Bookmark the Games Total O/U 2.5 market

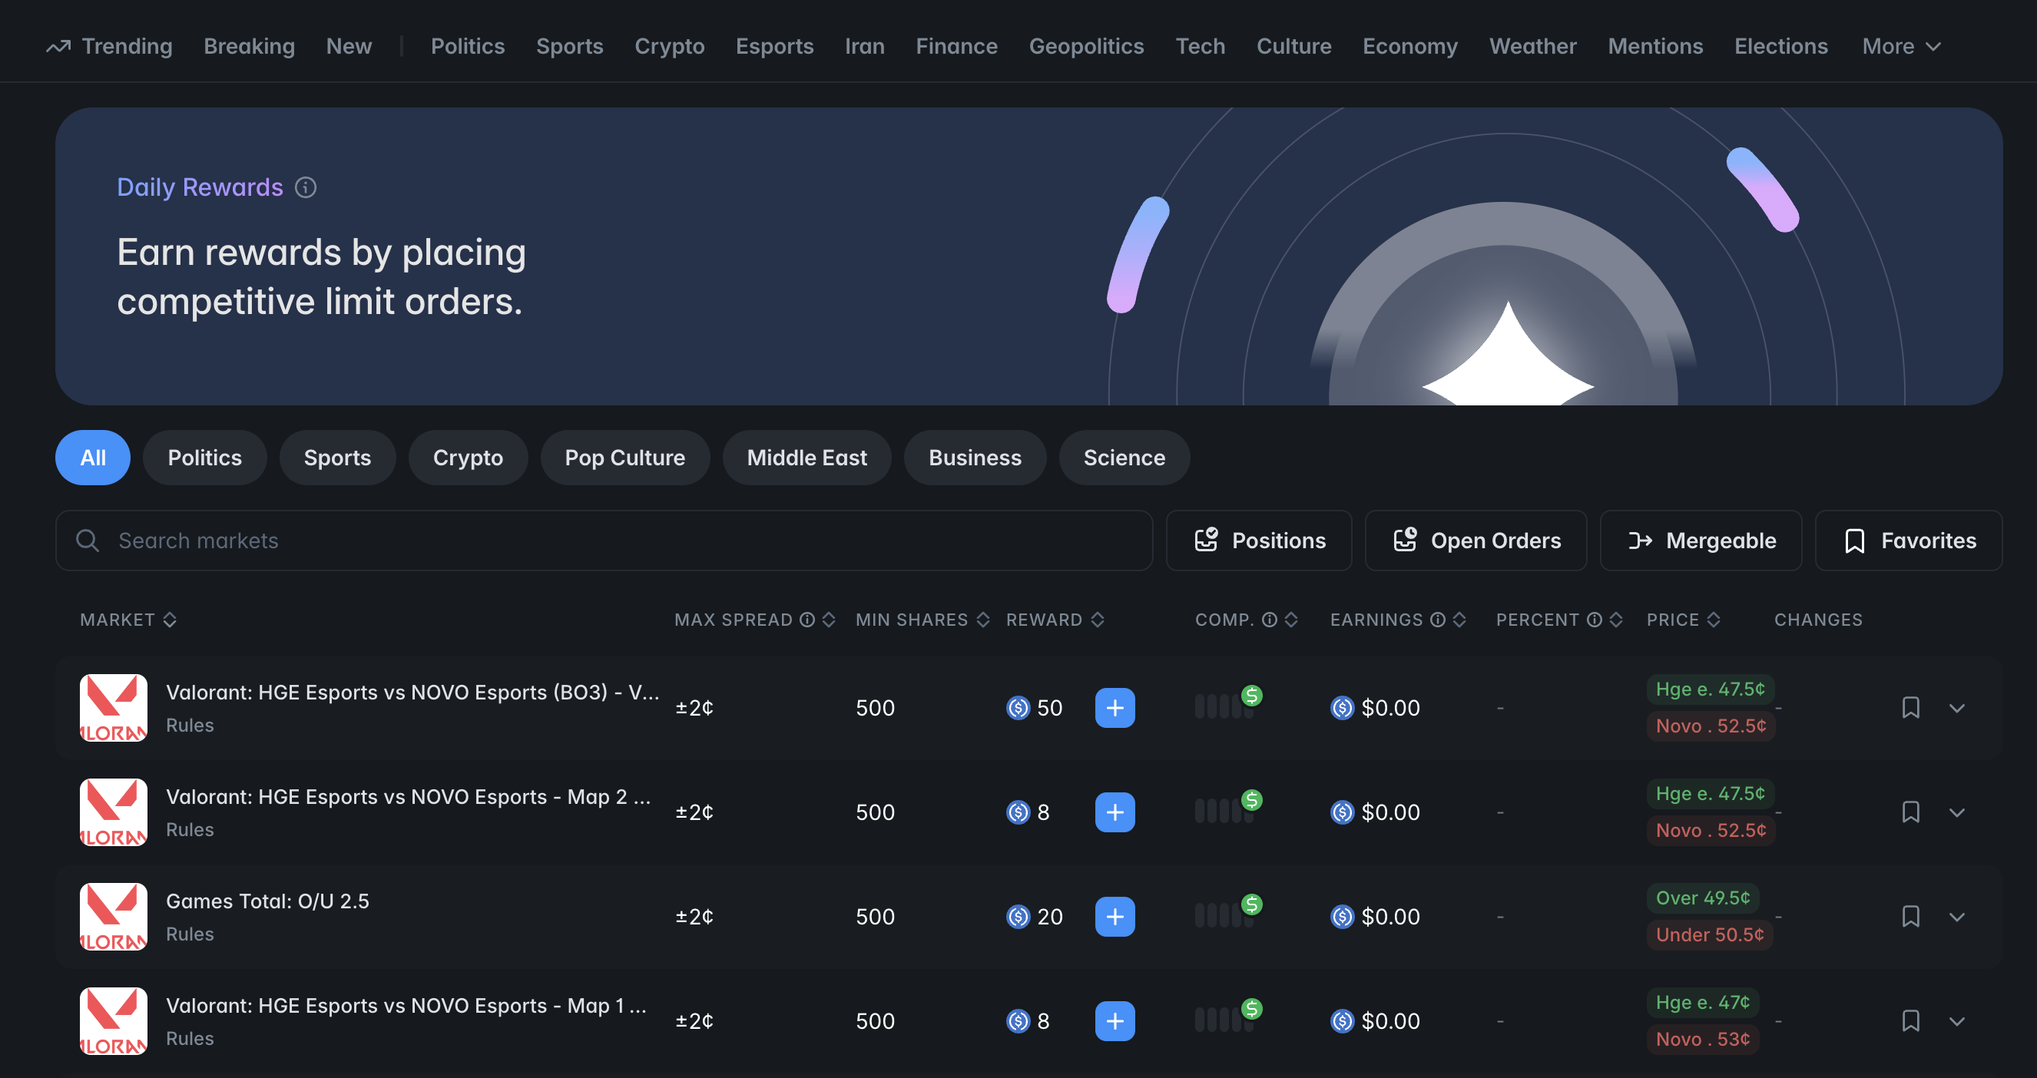pos(1910,916)
